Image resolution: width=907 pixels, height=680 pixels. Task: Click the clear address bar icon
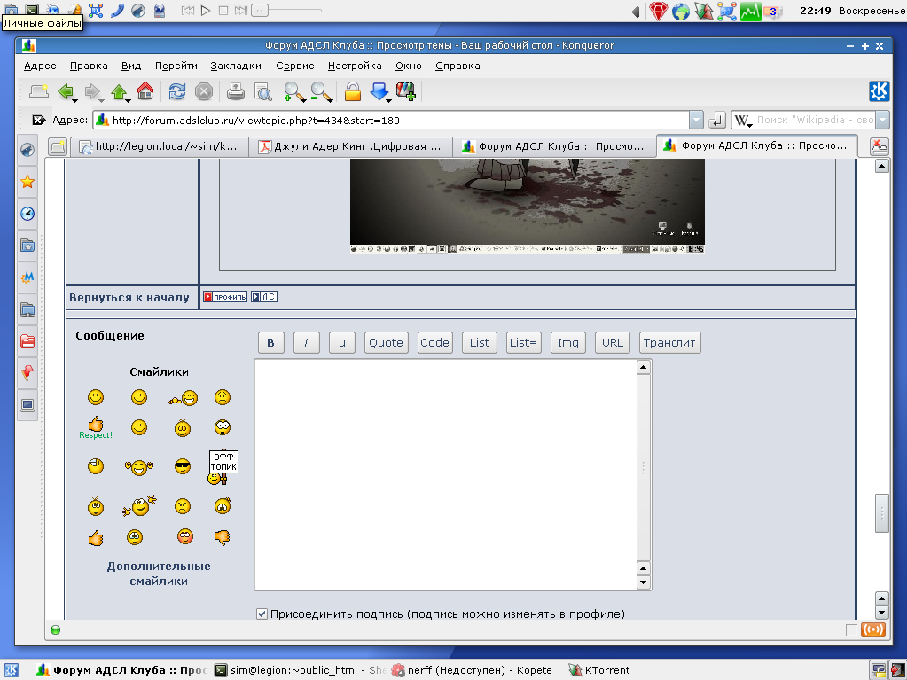[x=38, y=120]
